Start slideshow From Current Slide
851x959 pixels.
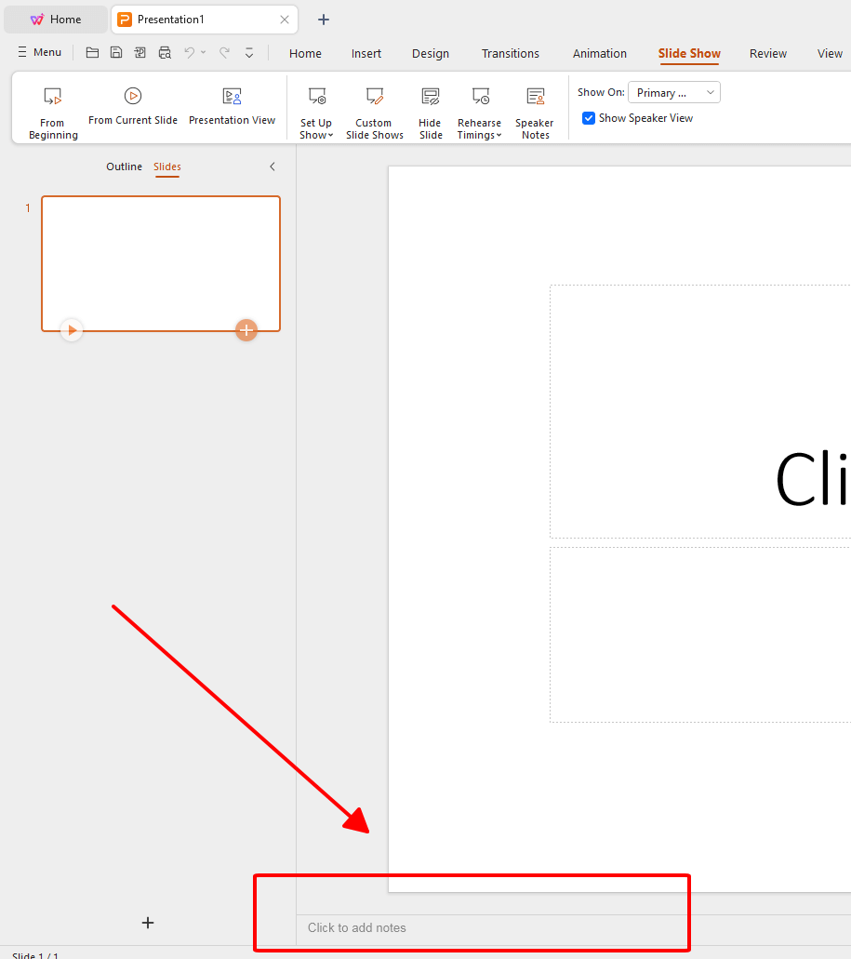pos(133,107)
